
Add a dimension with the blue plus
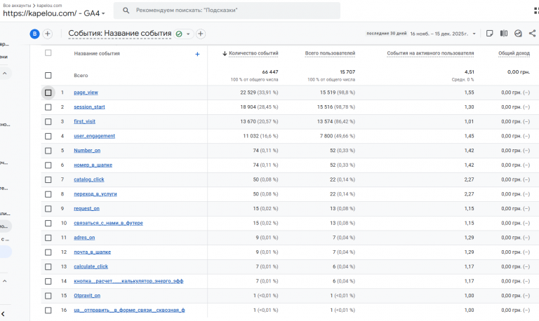click(x=197, y=54)
